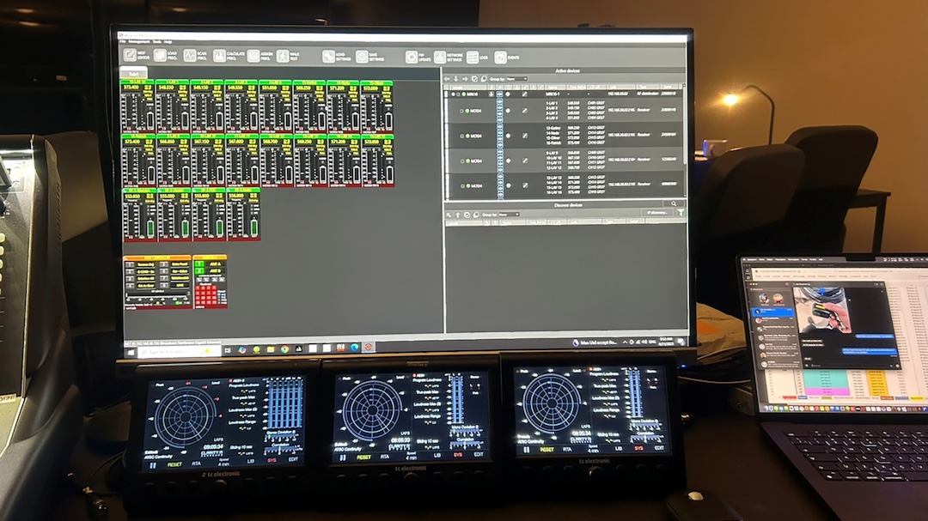Enable the filter toggle in Discover devices
Image resolution: width=928 pixels, height=521 pixels.
pos(681,213)
